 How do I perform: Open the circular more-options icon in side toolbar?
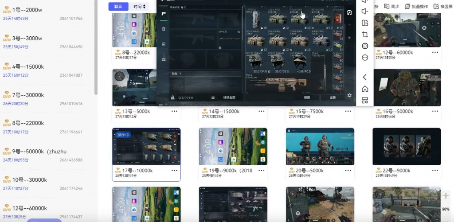pyautogui.click(x=365, y=58)
